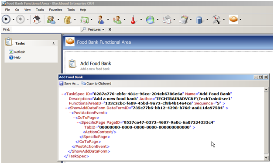Click the Copy to Clipboard pages icon
Viewport: 274px width, 164px height.
click(83, 84)
